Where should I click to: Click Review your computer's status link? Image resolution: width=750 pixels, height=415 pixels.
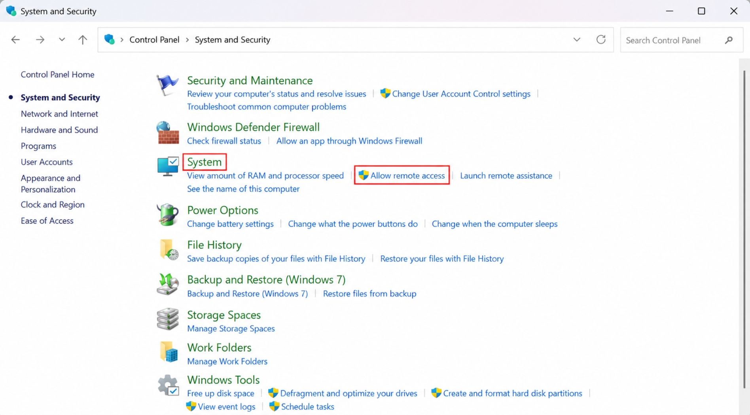pos(277,94)
